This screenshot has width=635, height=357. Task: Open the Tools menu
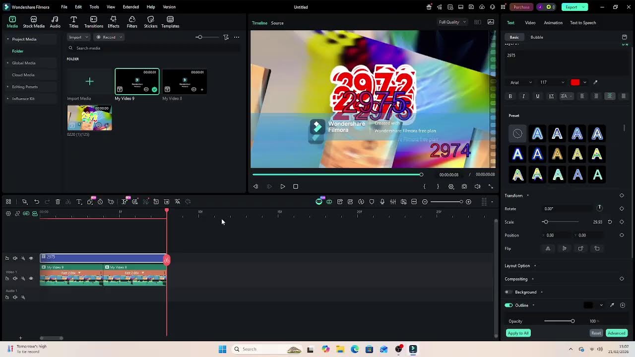pos(94,7)
